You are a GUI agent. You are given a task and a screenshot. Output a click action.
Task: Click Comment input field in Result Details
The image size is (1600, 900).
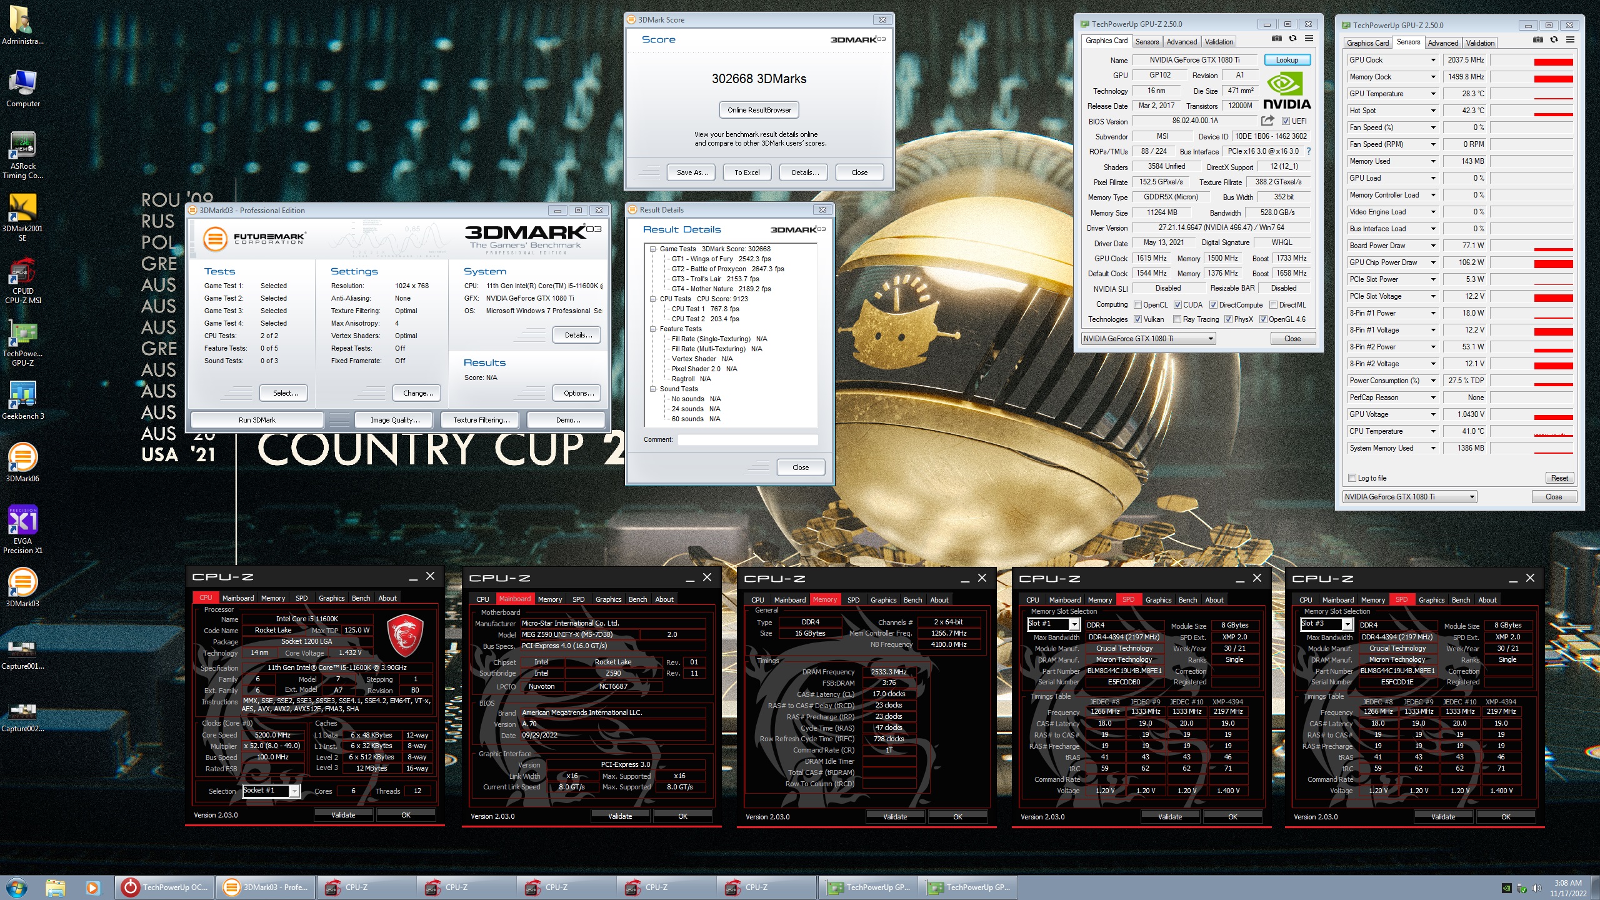[x=747, y=439]
